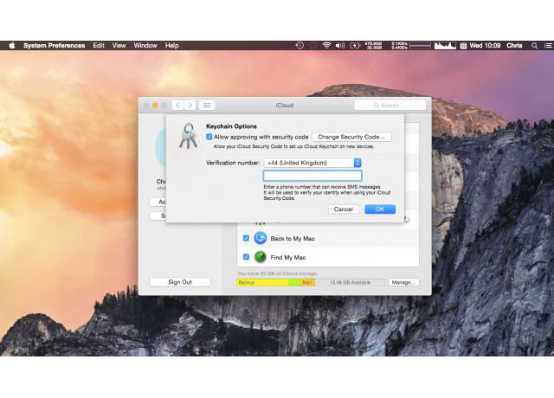
Task: Open the volume control in menu bar
Action: [340, 46]
